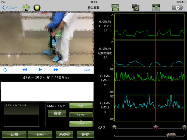Tap the 分析 button

coord(40,134)
